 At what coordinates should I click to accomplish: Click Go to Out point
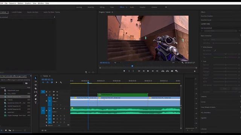[157, 71]
